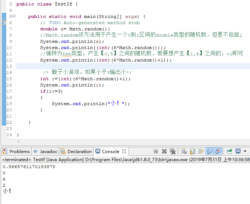
Task: Open the Declaration tab
Action: tap(76, 151)
